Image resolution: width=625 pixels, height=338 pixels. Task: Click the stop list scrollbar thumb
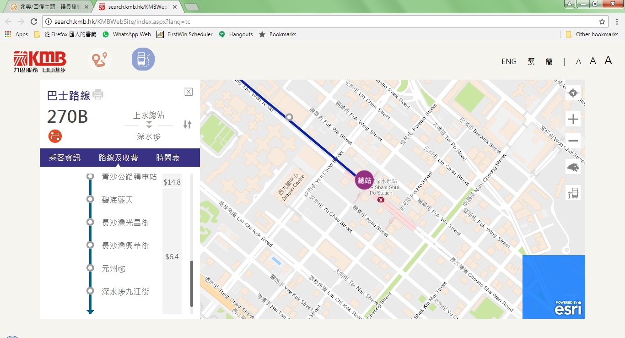192,283
